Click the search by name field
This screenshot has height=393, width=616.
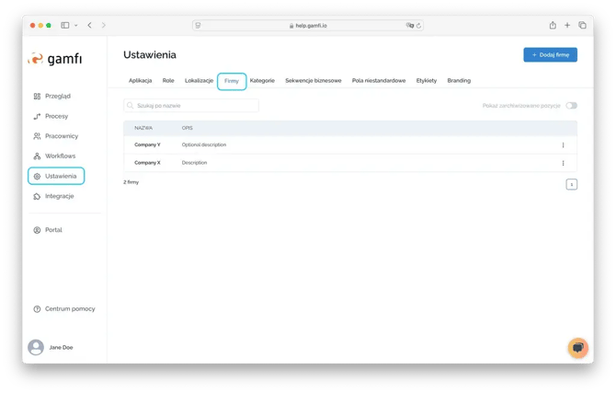coord(191,106)
